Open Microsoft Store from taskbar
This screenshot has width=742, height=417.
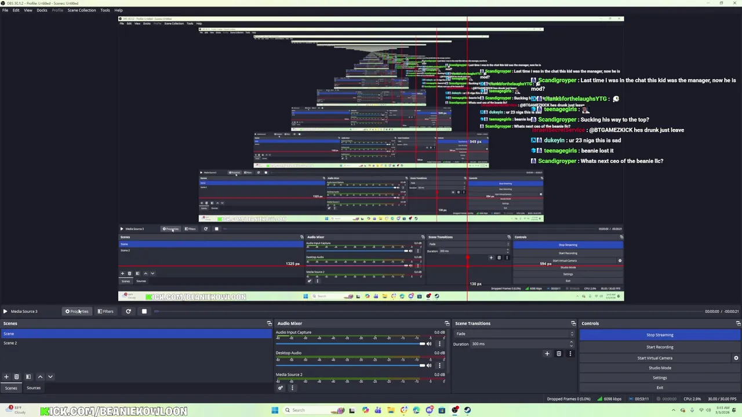click(x=442, y=410)
